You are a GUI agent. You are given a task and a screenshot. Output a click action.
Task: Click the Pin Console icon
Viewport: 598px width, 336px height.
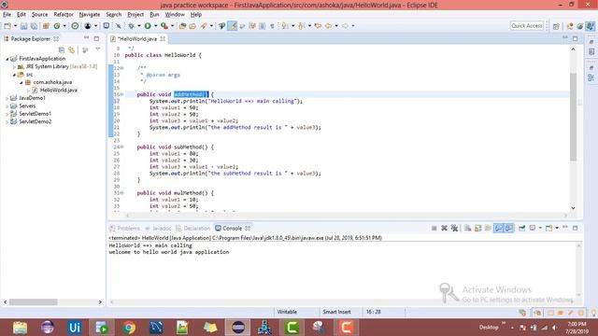[x=522, y=228]
